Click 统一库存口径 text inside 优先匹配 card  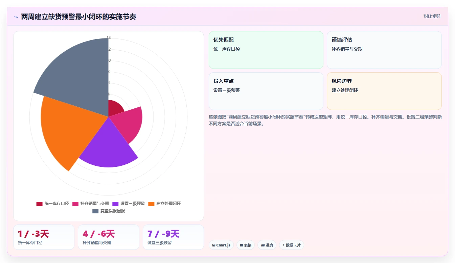[226, 49]
